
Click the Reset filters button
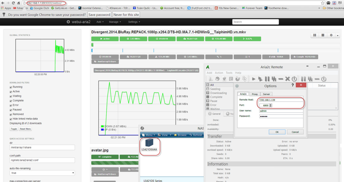[x=25, y=129]
